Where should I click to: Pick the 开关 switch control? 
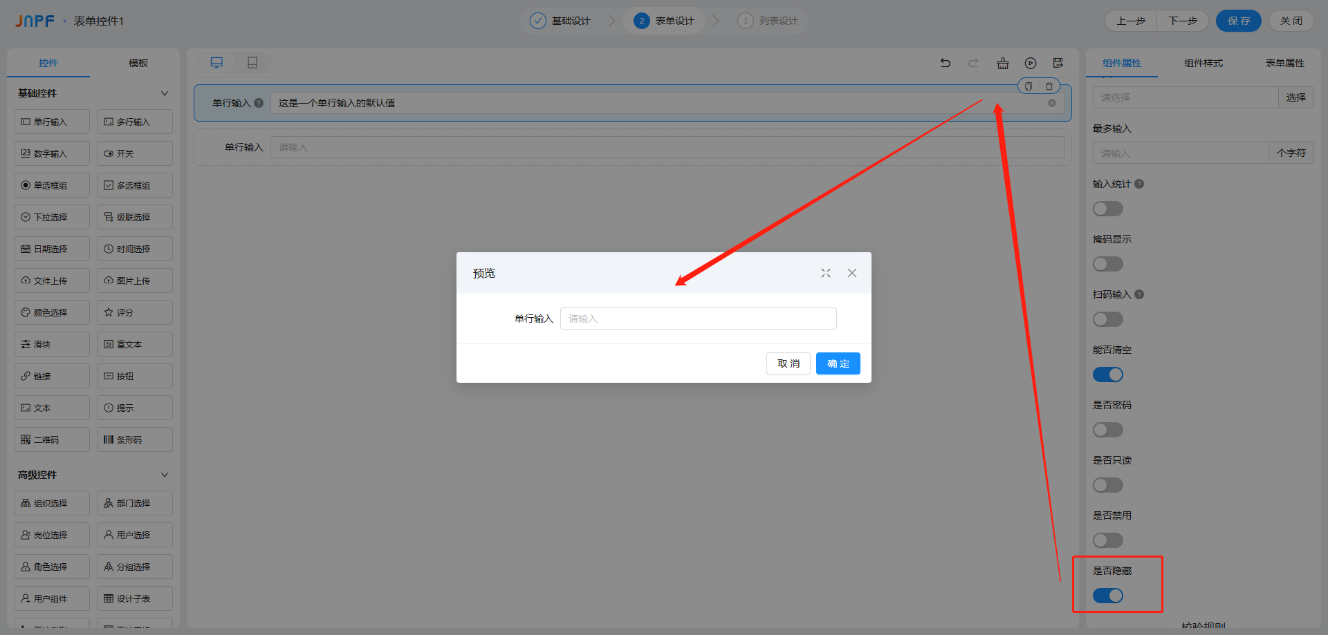point(135,153)
